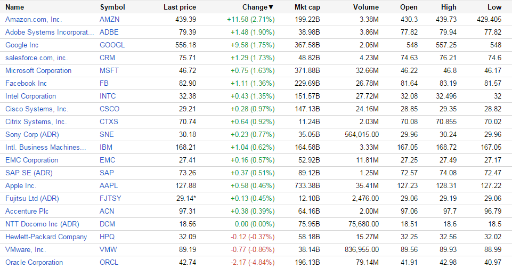
Task: Click the INTC ticker link
Action: 108,96
